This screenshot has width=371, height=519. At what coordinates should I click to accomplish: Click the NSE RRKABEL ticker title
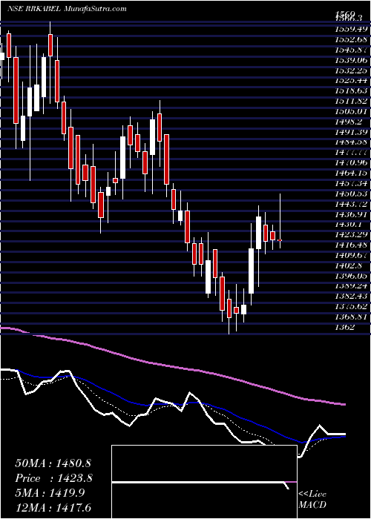pos(33,9)
